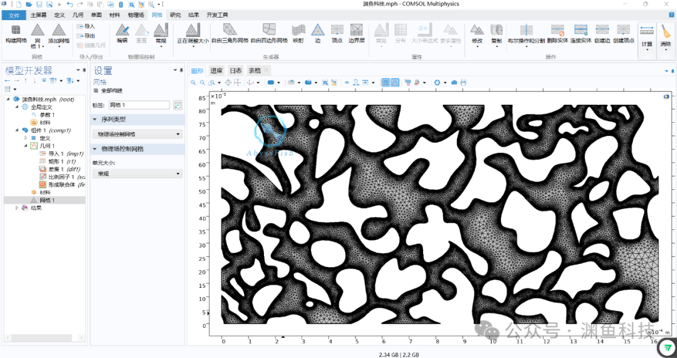677x358 pixels.
Task: Switch to the 日志 tab
Action: click(236, 71)
